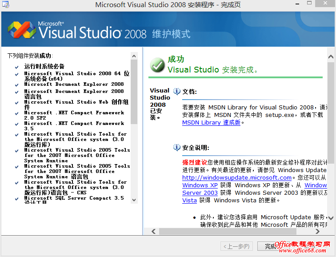Viewport: 336px width, 257px height.
Task: Click the 上一步(P) back button
Action: pyautogui.click(x=236, y=246)
